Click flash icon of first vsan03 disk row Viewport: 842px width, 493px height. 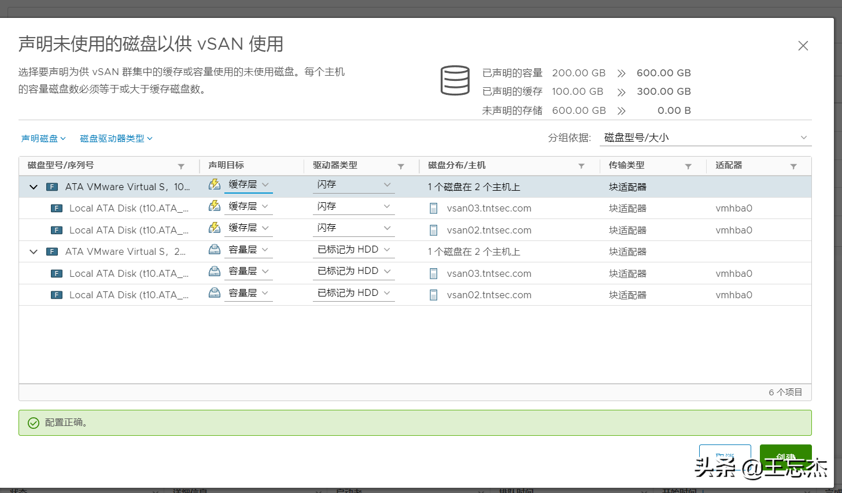coord(57,208)
